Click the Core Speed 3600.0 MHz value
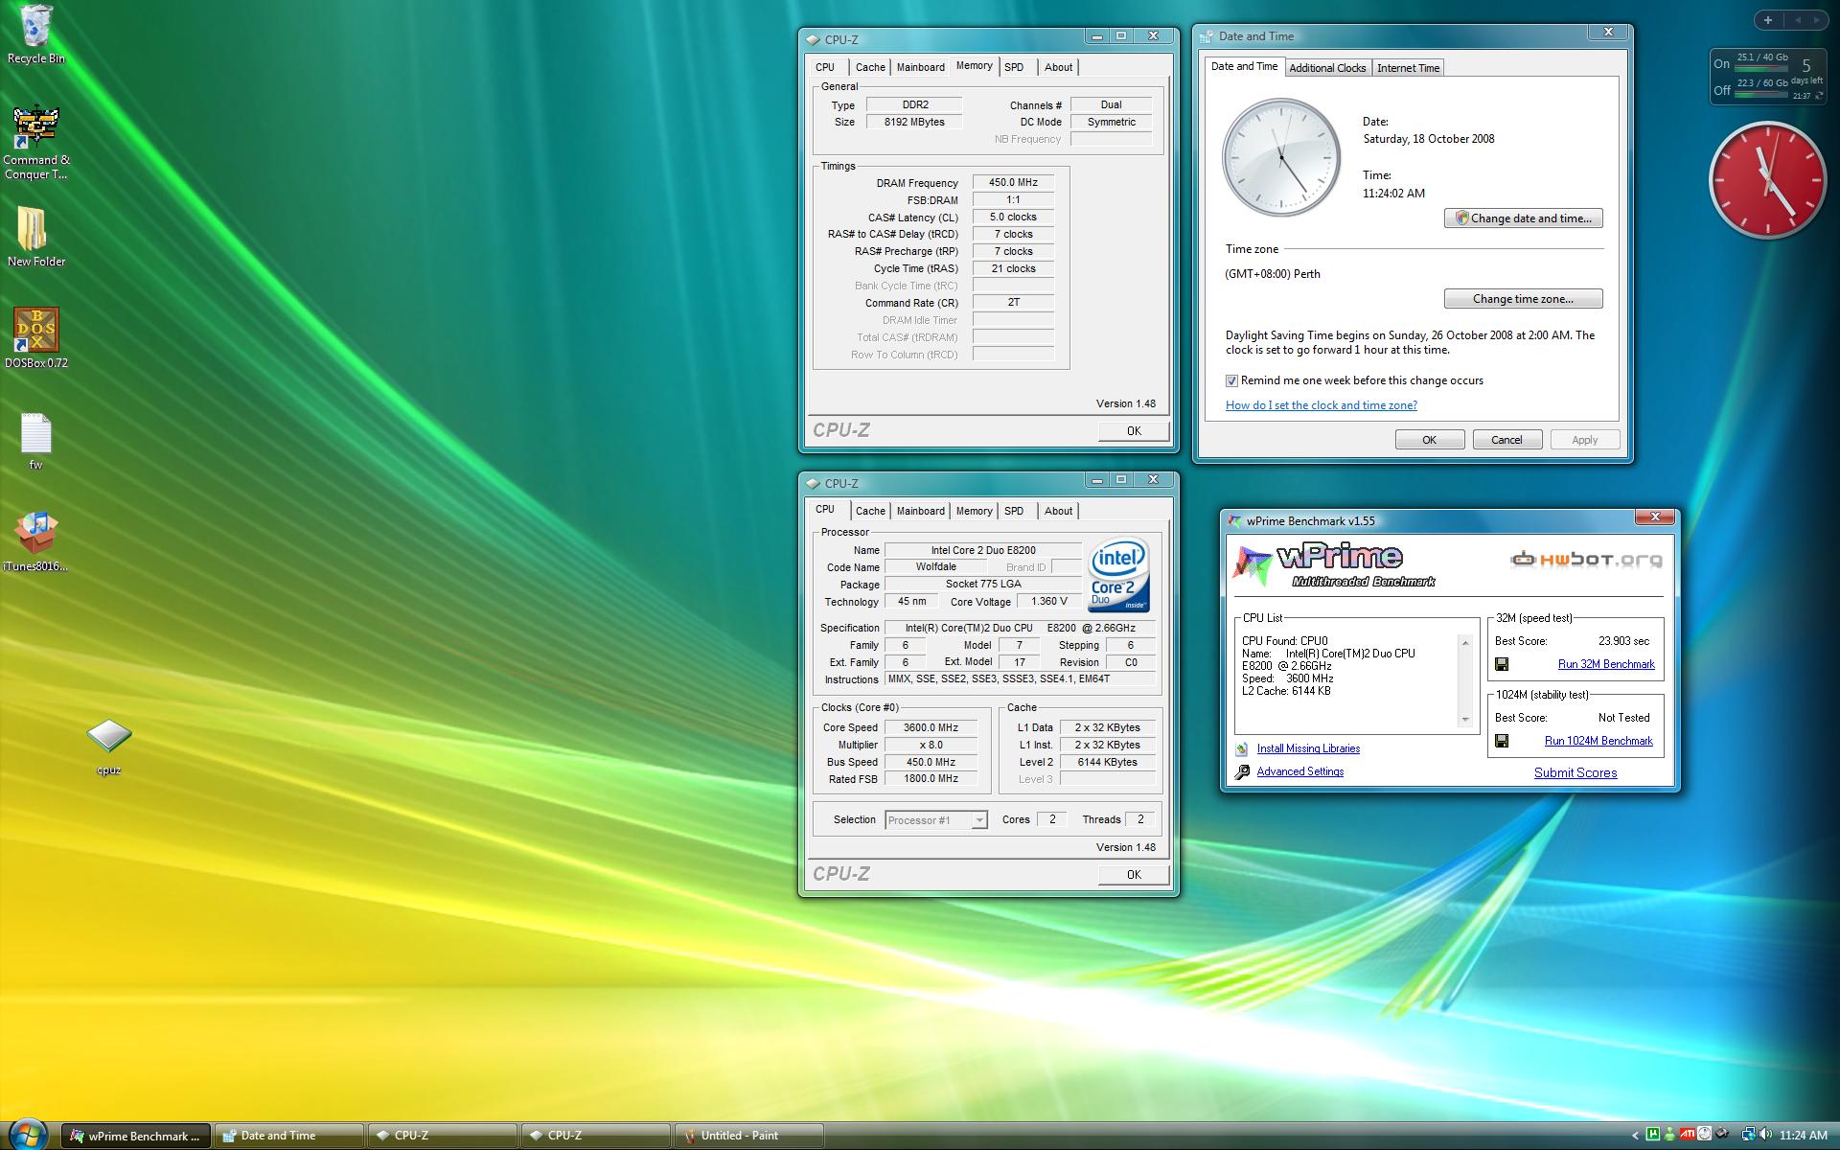 (931, 728)
